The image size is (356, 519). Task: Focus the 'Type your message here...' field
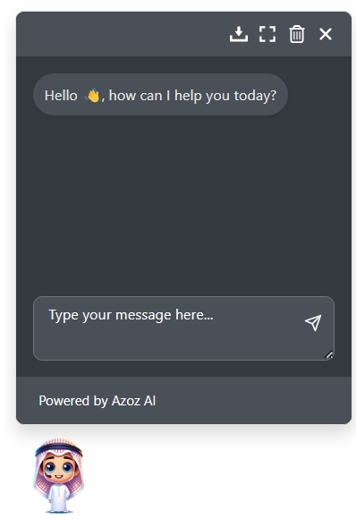pos(183,328)
